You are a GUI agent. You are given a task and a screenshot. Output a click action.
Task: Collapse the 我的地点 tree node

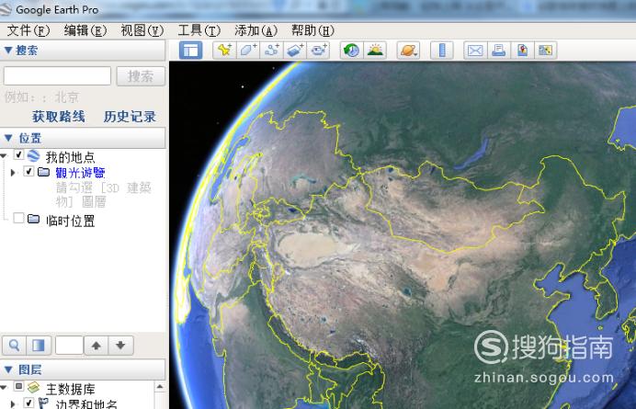pyautogui.click(x=4, y=156)
